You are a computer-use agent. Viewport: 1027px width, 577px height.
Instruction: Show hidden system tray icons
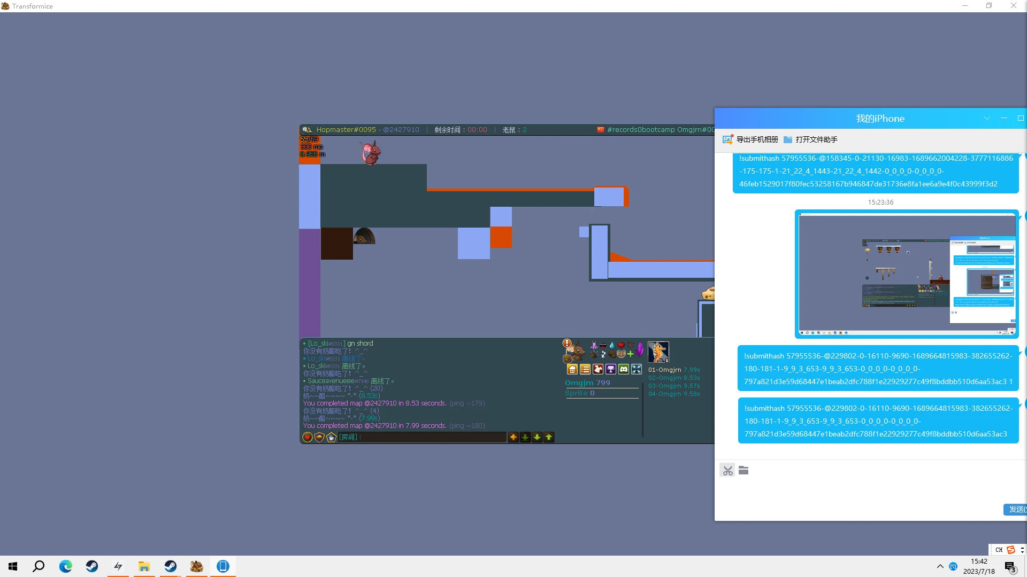pos(940,566)
